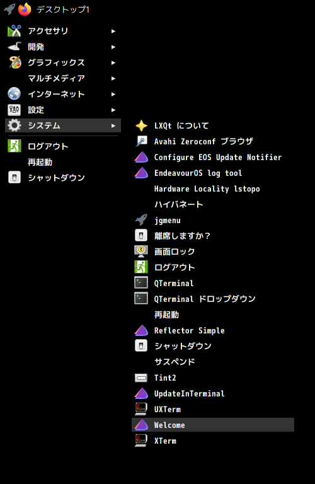Screen dimensions: 315x484
Task: Click the LXQt について star icon
Action: (x=141, y=125)
